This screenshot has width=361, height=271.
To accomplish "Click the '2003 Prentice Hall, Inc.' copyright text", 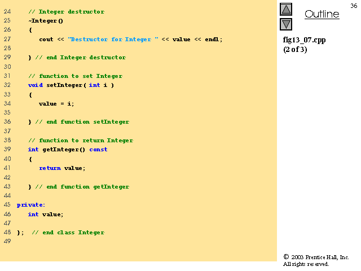I will [320, 257].
